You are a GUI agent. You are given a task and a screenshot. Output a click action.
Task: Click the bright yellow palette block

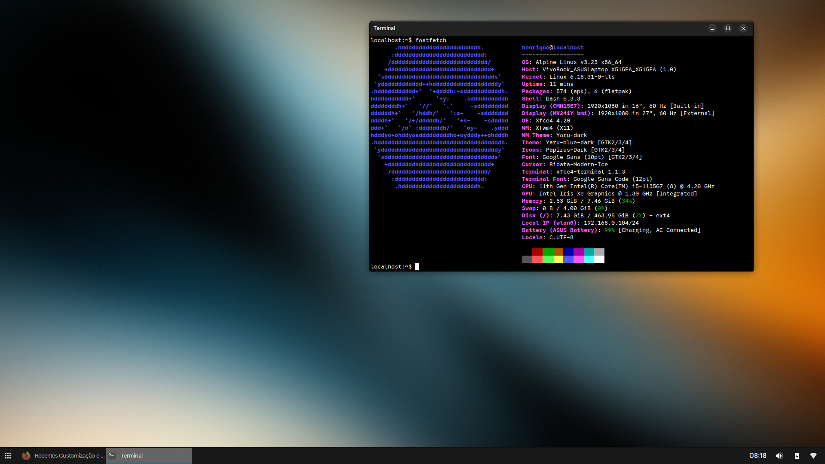tap(558, 259)
